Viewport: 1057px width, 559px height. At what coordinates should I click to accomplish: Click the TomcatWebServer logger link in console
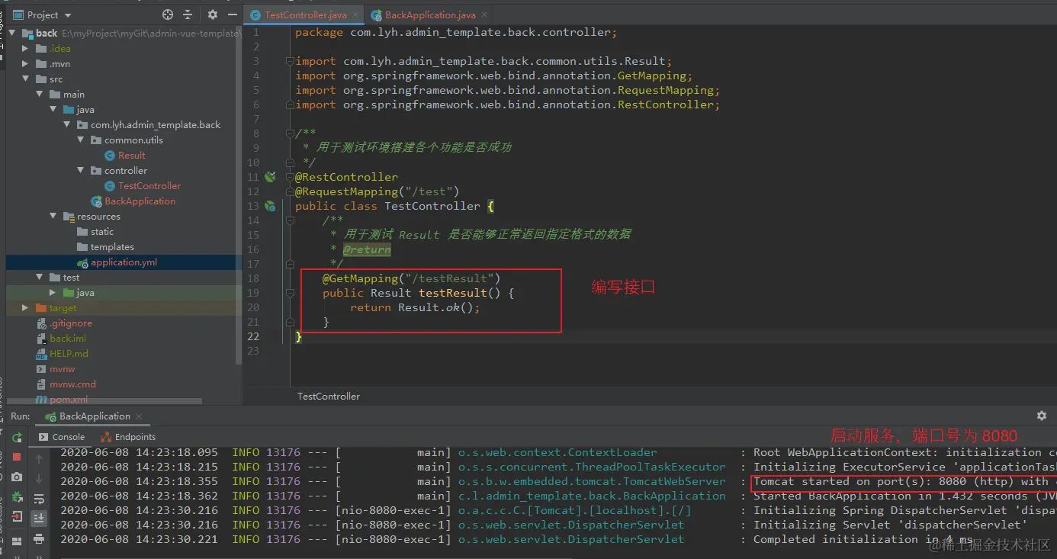[x=592, y=481]
